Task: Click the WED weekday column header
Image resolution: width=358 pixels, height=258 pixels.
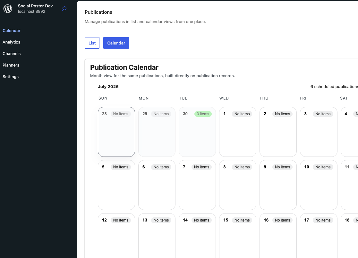Action: 224,98
